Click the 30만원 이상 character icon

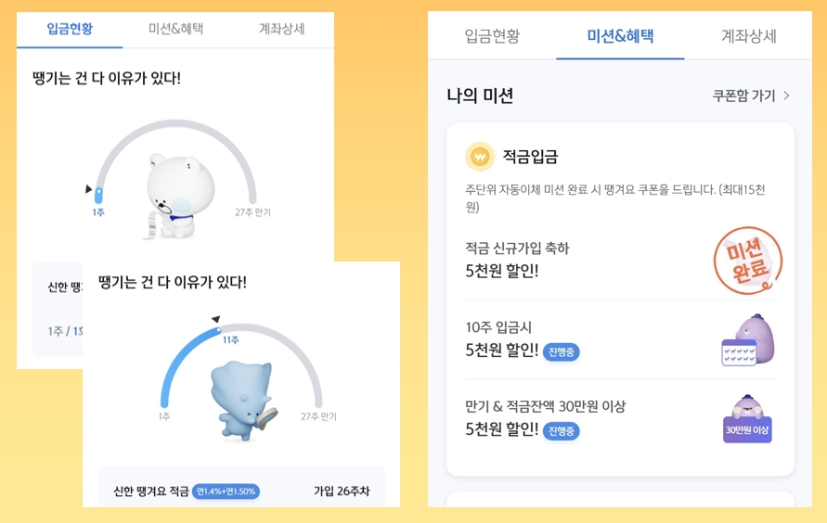pyautogui.click(x=747, y=419)
